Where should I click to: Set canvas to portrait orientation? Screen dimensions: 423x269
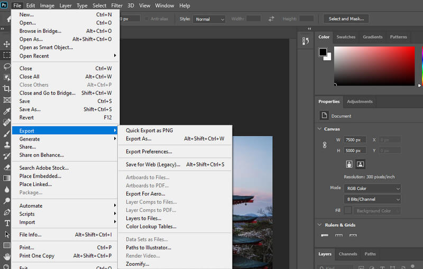350,164
